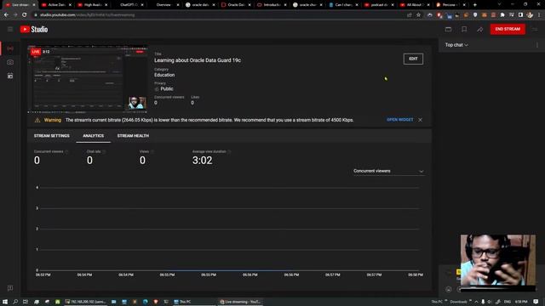The height and width of the screenshot is (306, 545).
Task: Open the Chrome extensions puzzle icon
Action: pyautogui.click(x=502, y=15)
